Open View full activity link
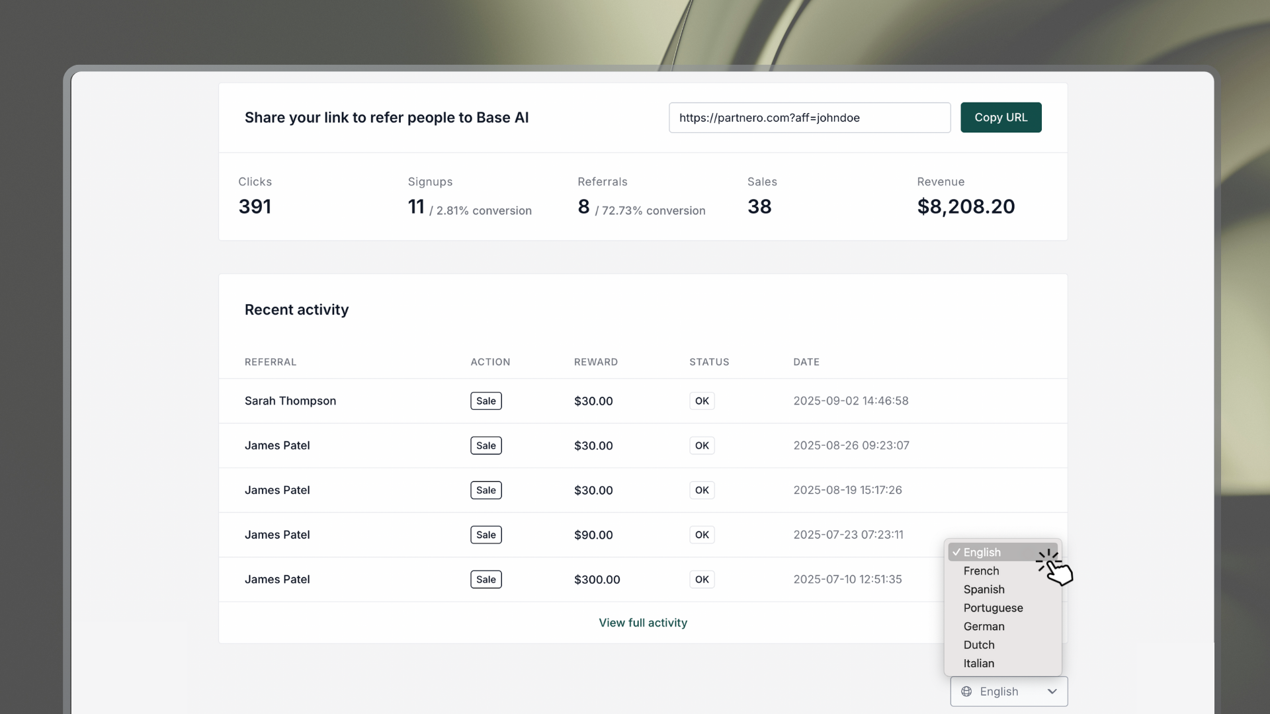 click(x=642, y=623)
